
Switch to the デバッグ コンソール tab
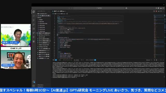tap(67, 60)
